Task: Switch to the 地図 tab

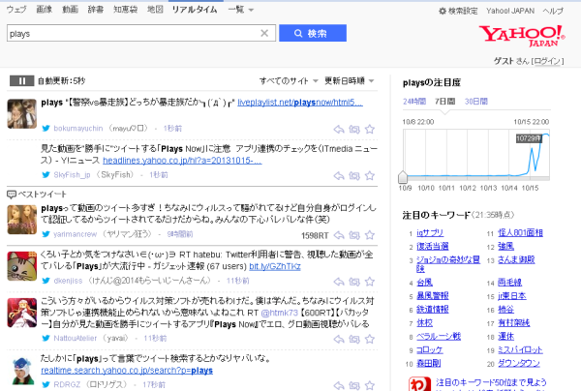Action: [x=155, y=10]
